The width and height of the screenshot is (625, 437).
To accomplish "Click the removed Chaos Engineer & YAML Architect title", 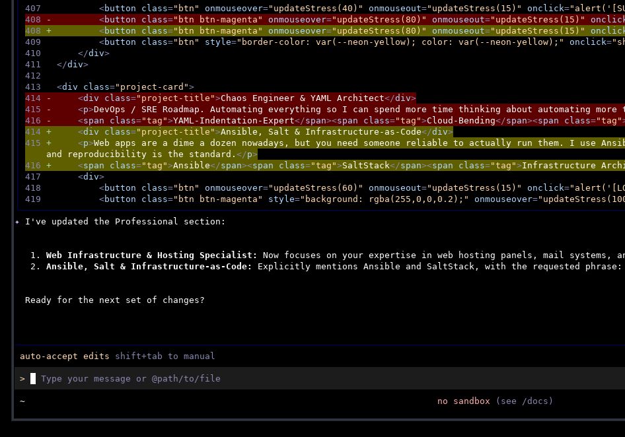I will coord(302,98).
